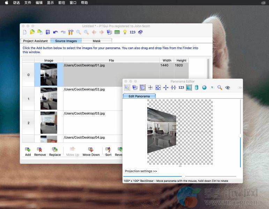269x209 pixels.
Task: Toggle rectilinear projection button in editor toolbar
Action: click(x=189, y=87)
